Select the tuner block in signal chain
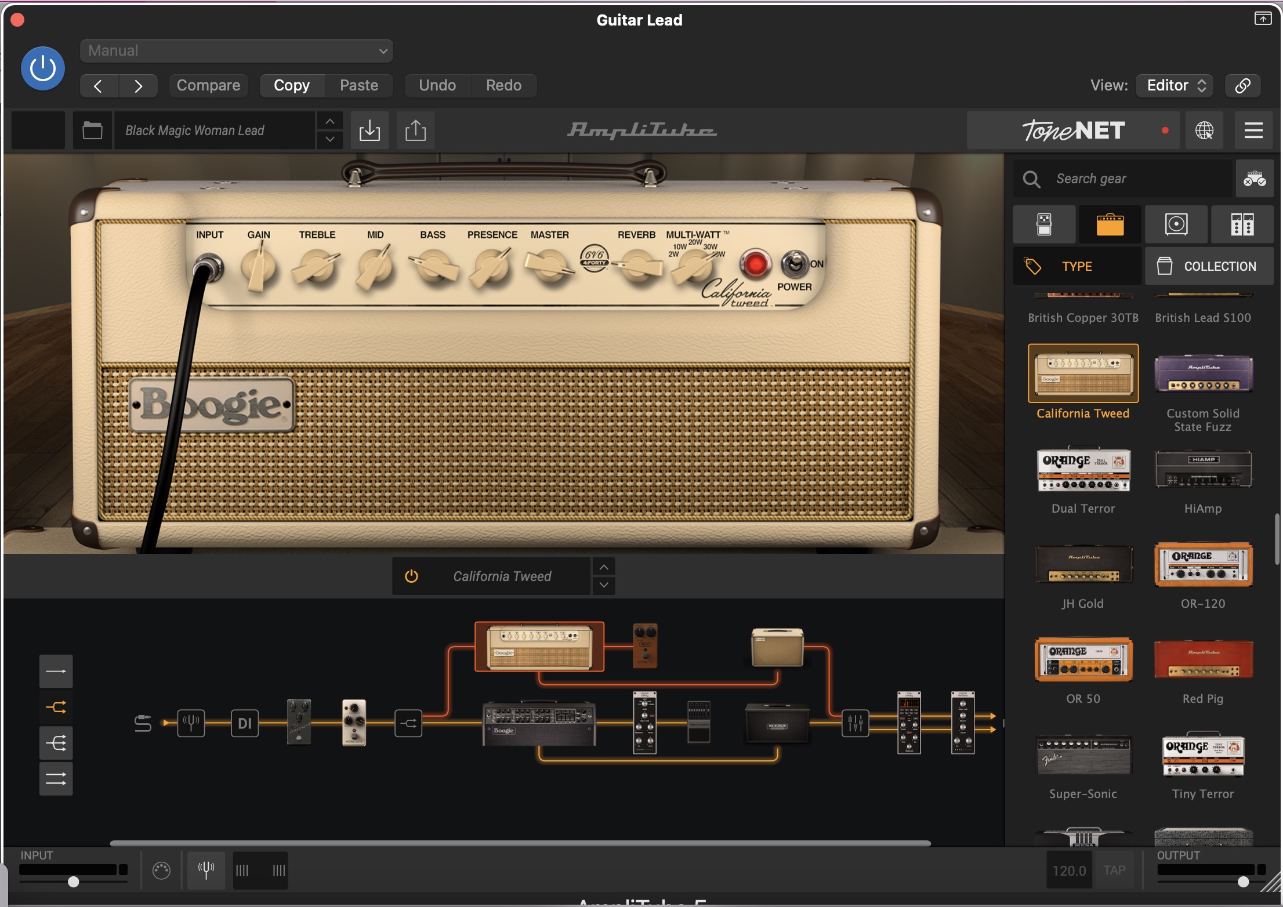 [x=191, y=723]
